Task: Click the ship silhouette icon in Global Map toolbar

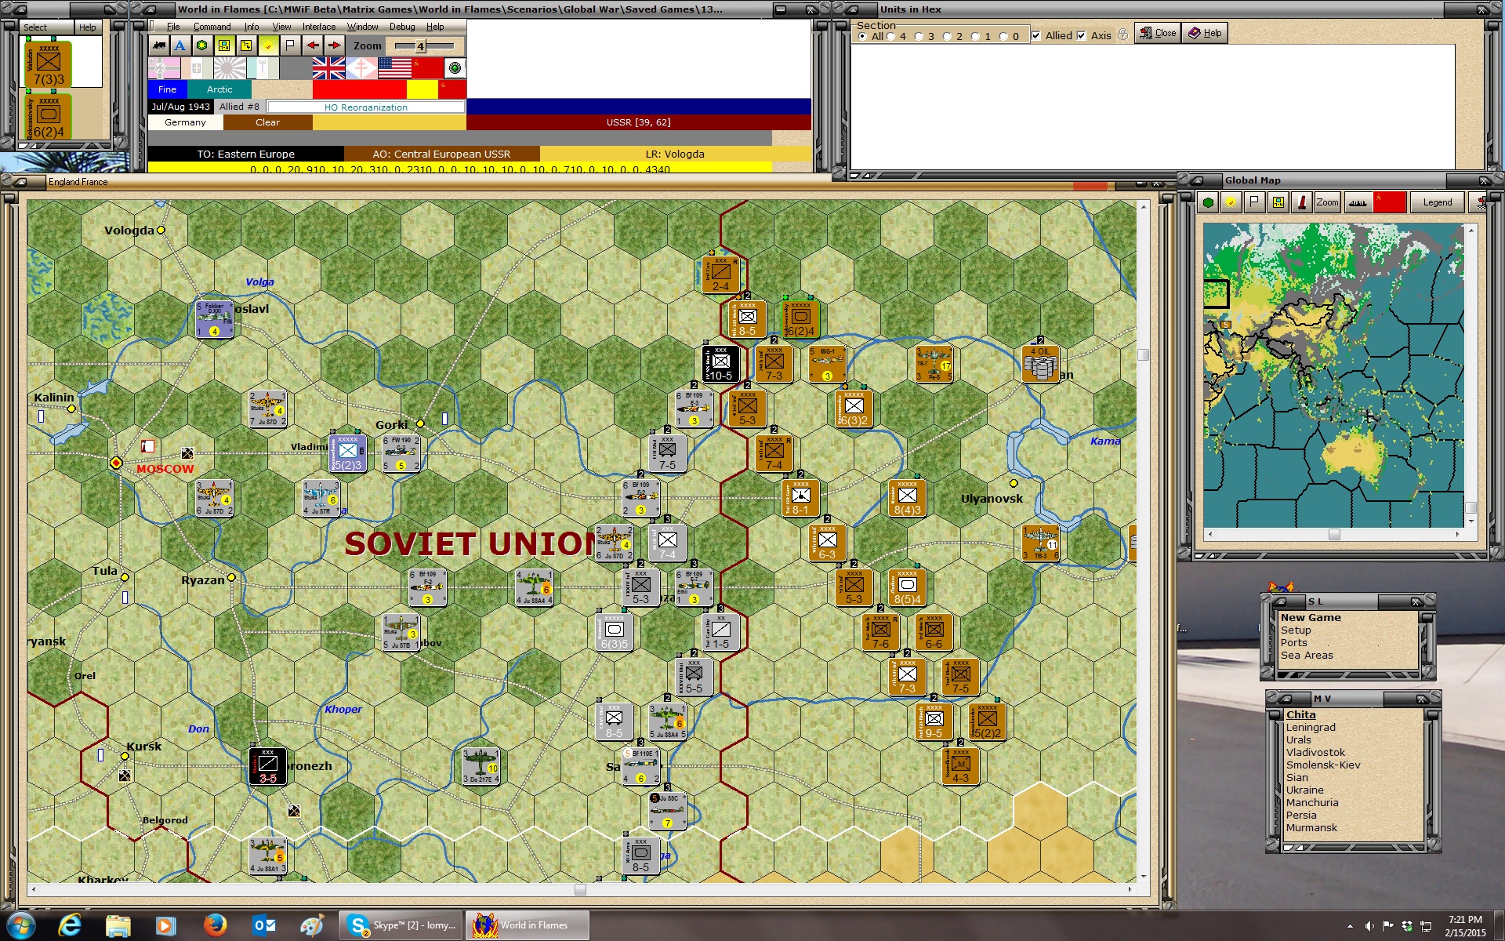Action: 1358,202
